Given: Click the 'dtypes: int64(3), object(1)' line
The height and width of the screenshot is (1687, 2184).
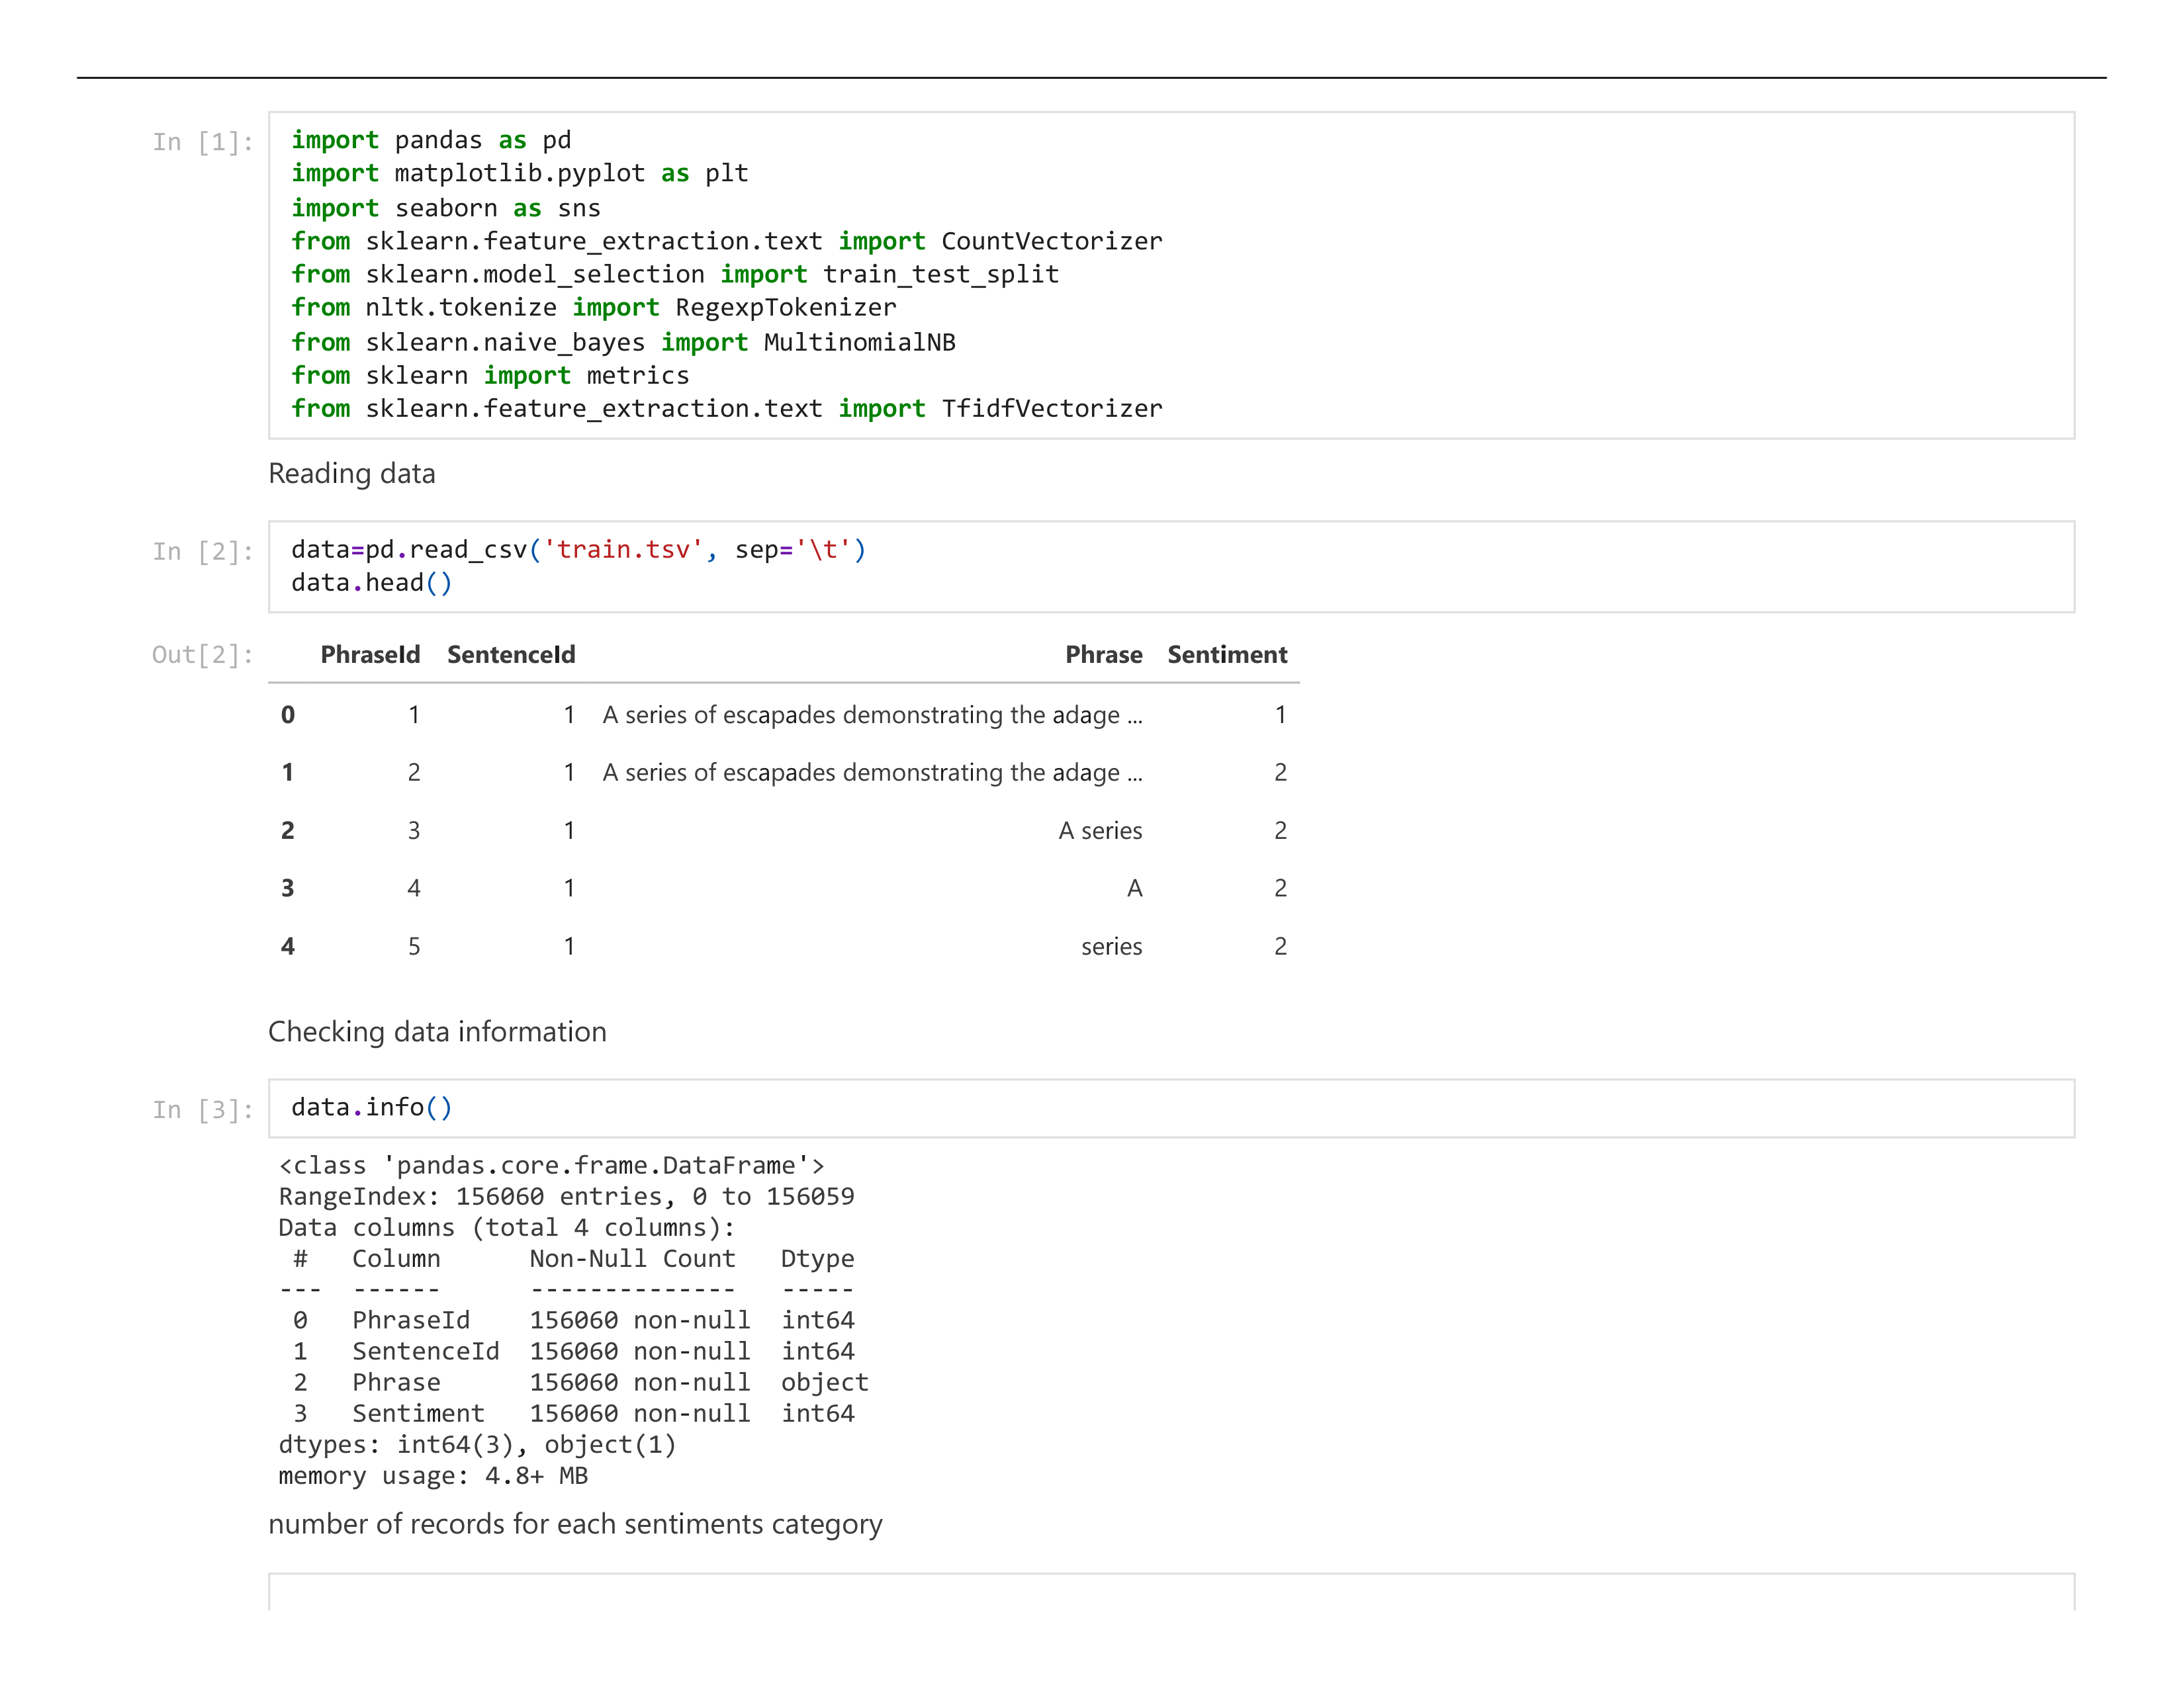Looking at the screenshot, I should [x=477, y=1444].
